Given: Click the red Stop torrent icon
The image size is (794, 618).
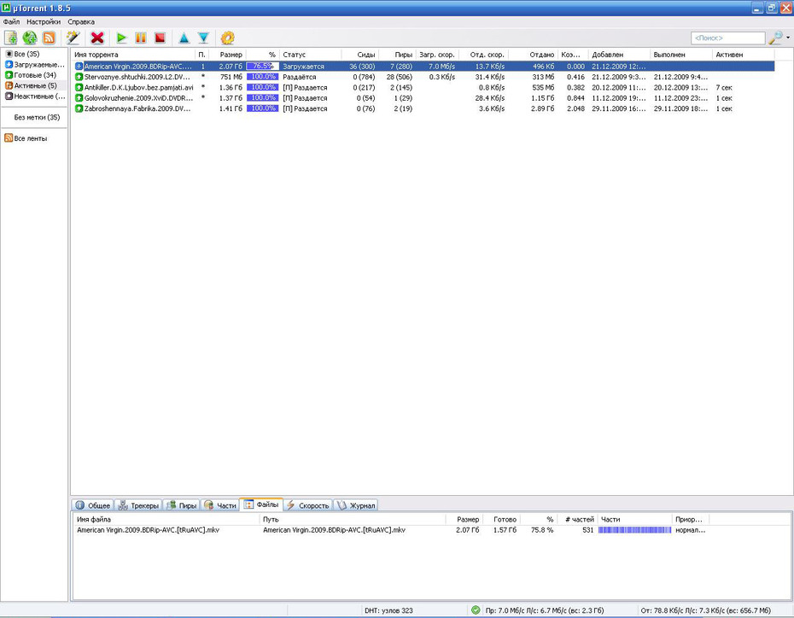Looking at the screenshot, I should [x=160, y=38].
